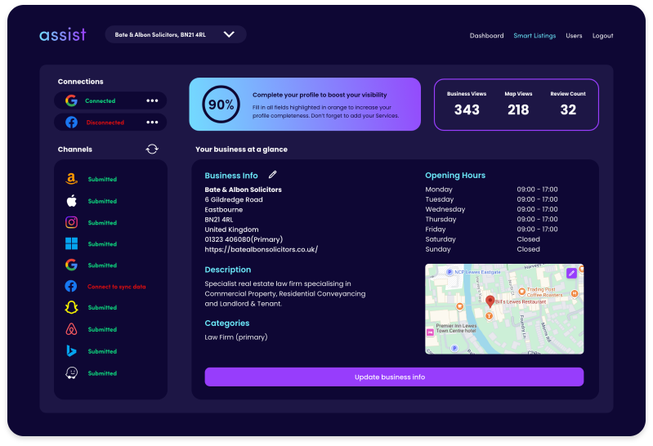Click the red location pin on map
The width and height of the screenshot is (653, 446).
click(490, 301)
